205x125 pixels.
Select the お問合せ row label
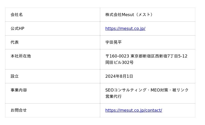(19, 110)
